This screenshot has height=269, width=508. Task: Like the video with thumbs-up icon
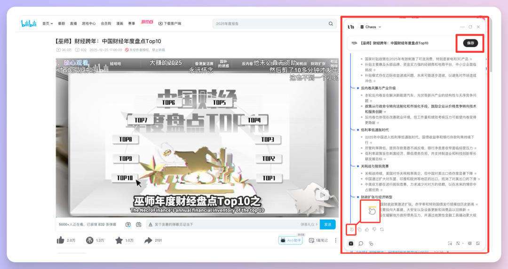(x=61, y=240)
